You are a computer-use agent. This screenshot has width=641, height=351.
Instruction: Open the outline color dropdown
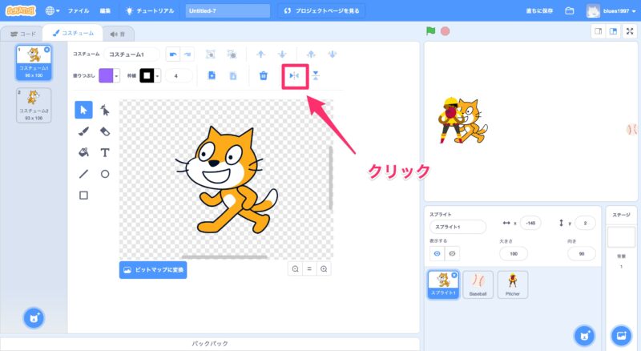150,75
